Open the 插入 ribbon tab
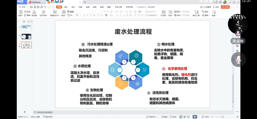 [66, 7]
